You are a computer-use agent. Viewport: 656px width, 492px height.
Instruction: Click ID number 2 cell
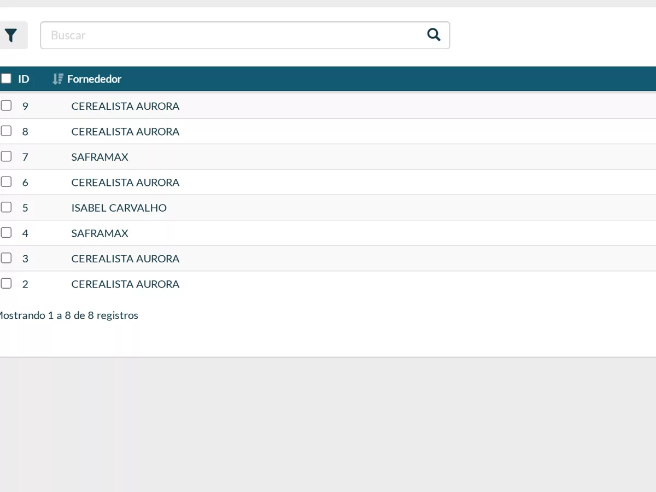point(25,284)
